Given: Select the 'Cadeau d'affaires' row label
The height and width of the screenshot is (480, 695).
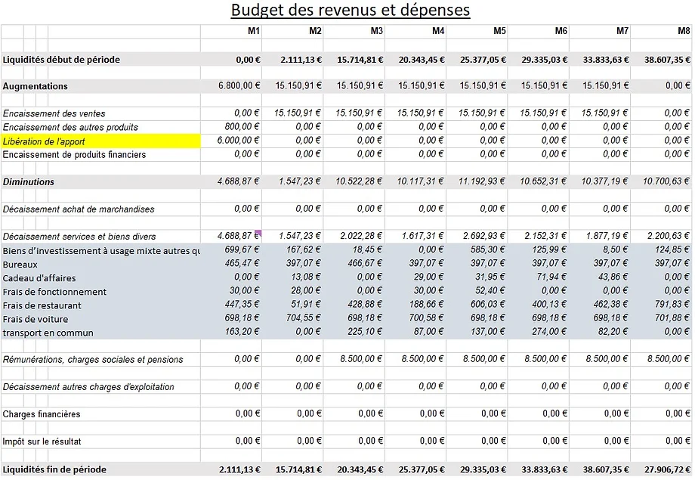Looking at the screenshot, I should 42,278.
